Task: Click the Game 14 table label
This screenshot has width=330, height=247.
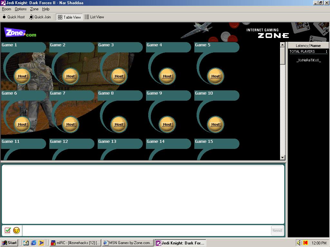Action: (x=156, y=142)
